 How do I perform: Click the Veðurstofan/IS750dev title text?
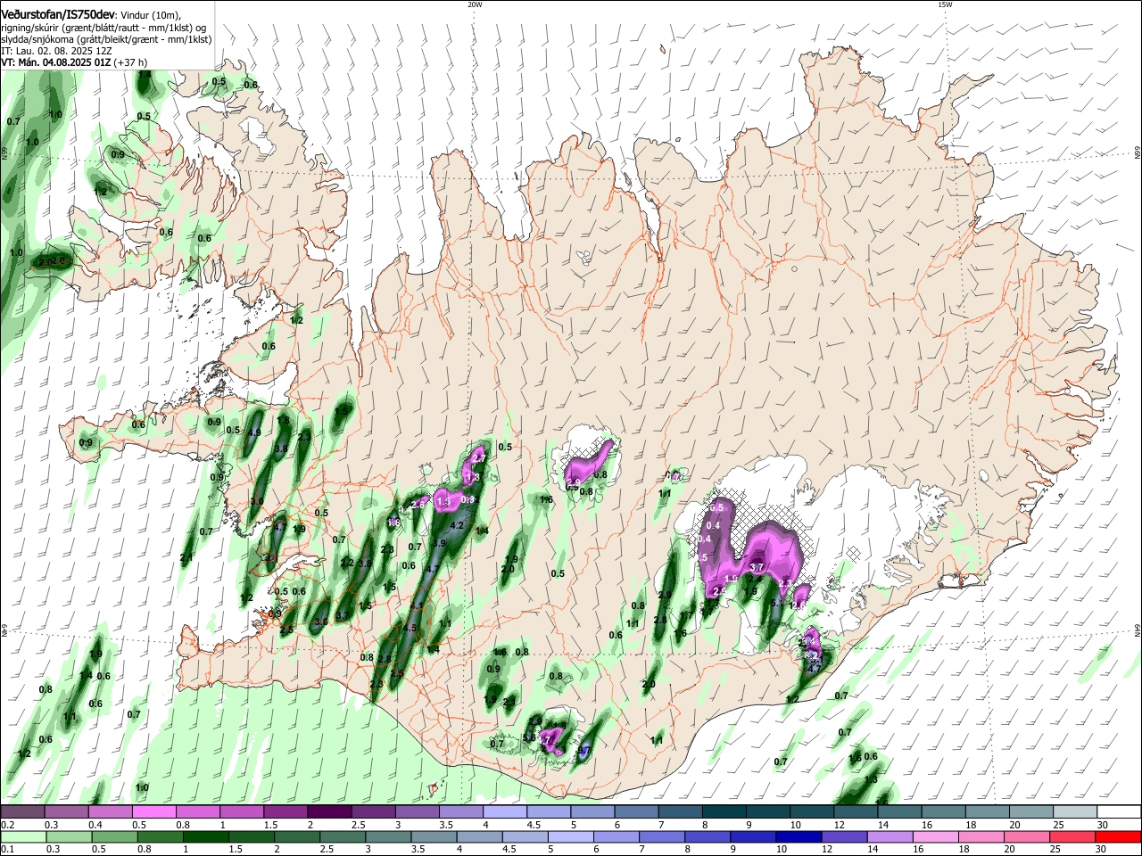(57, 15)
